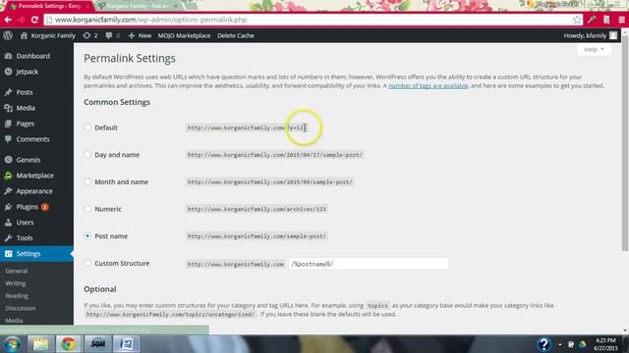Click Delete Cache in admin bar

point(236,35)
